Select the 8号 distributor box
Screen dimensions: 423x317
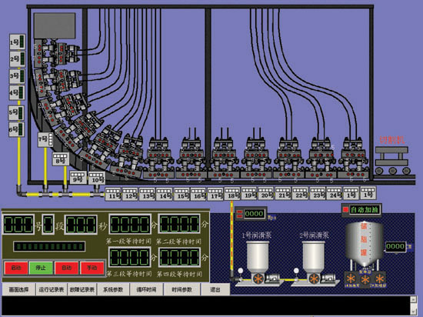pos(61,159)
